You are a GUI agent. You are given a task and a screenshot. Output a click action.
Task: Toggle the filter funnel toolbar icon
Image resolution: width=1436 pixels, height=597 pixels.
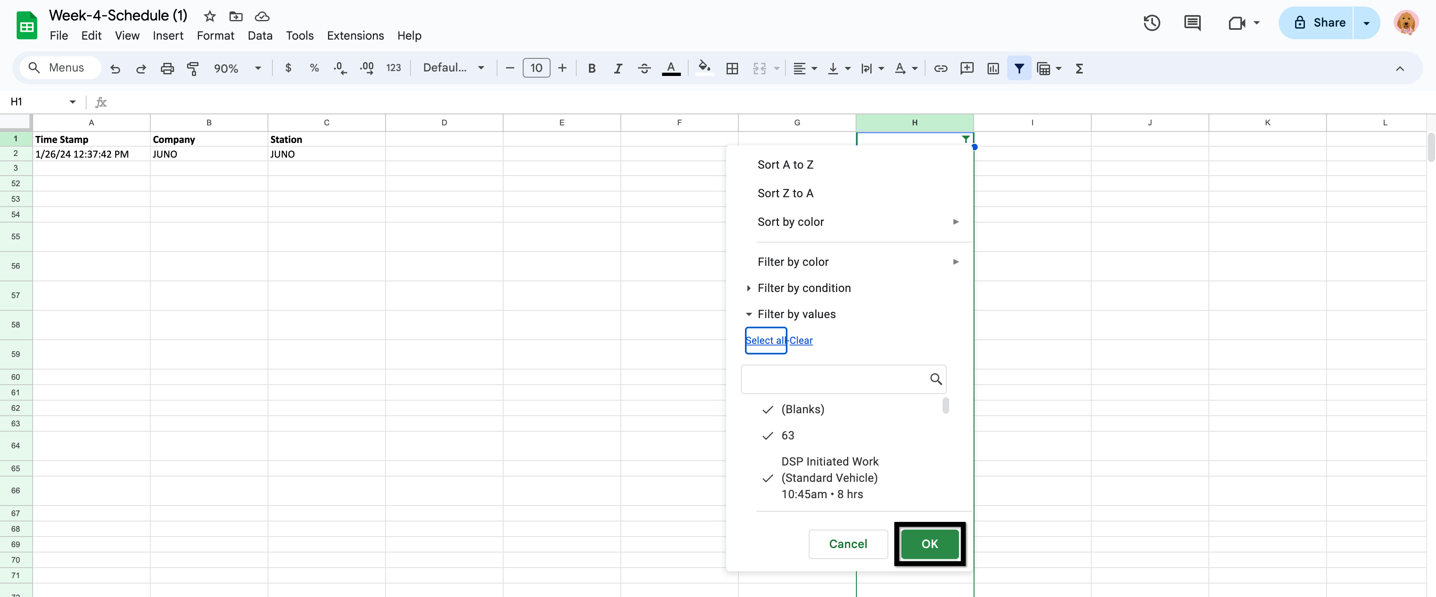1019,68
